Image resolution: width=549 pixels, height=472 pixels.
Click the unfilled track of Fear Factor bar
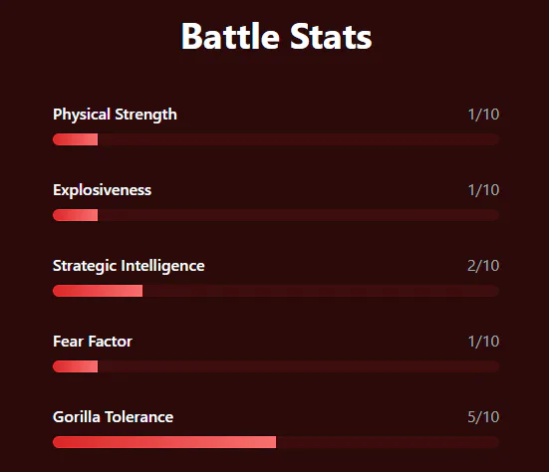tap(299, 366)
